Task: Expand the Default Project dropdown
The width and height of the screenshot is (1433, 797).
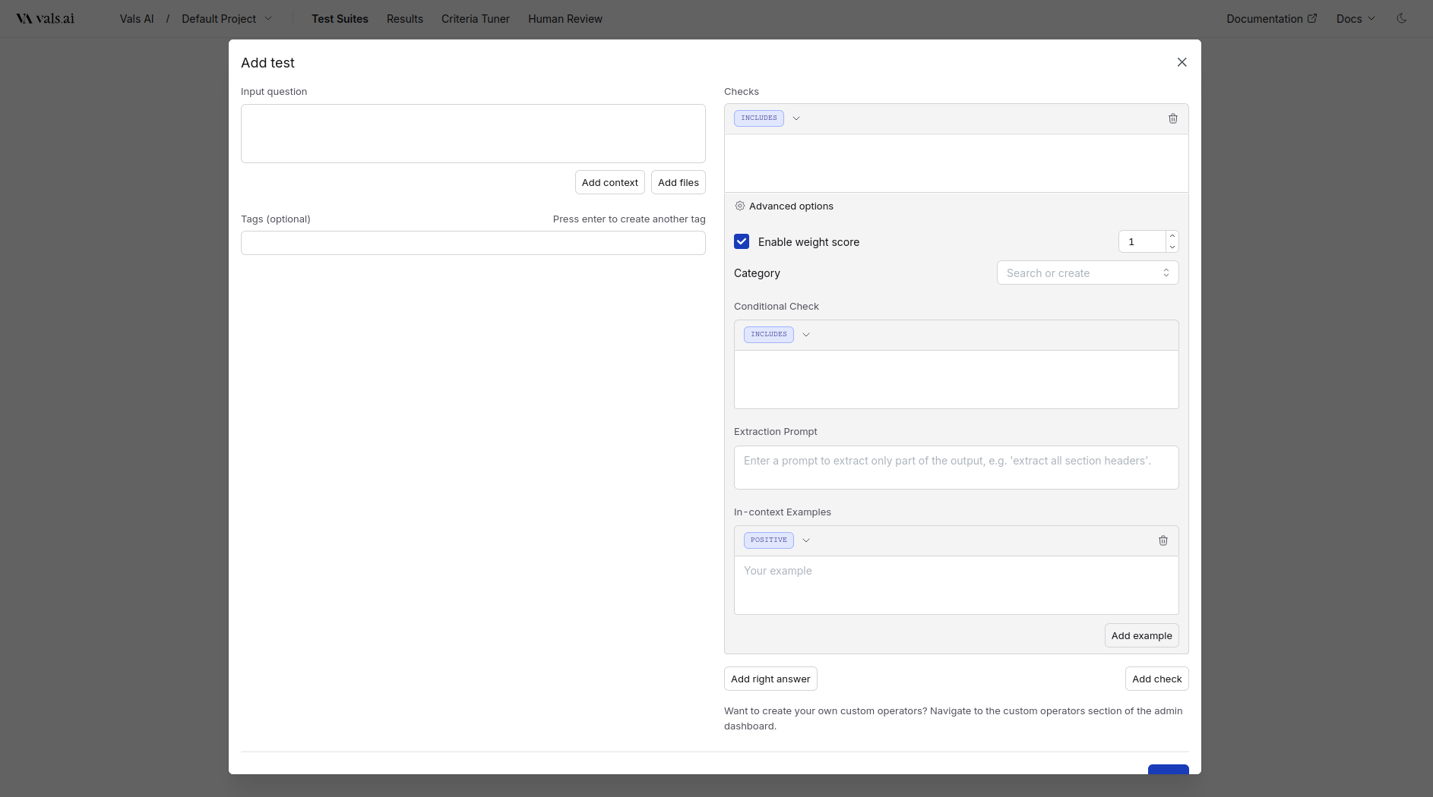Action: click(226, 19)
